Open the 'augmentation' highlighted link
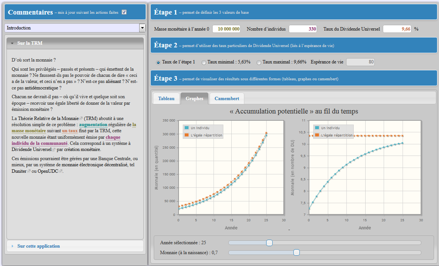This screenshot has height=266, width=439. click(x=93, y=125)
